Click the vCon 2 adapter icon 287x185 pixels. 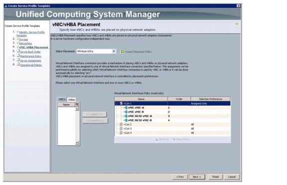pos(121,124)
